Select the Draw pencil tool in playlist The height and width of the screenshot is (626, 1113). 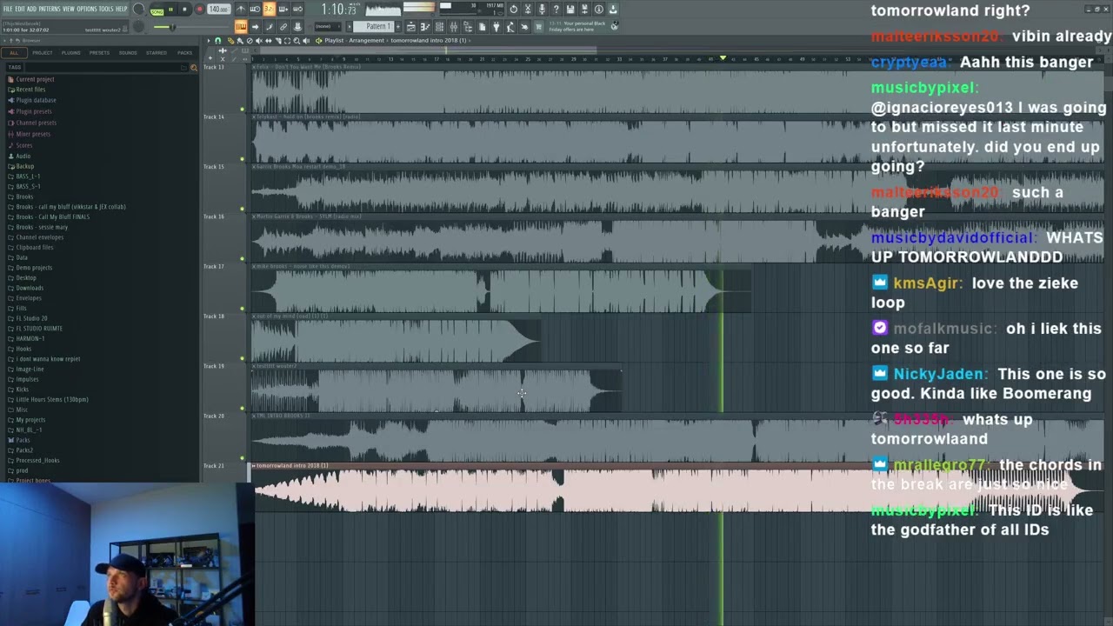pos(230,41)
